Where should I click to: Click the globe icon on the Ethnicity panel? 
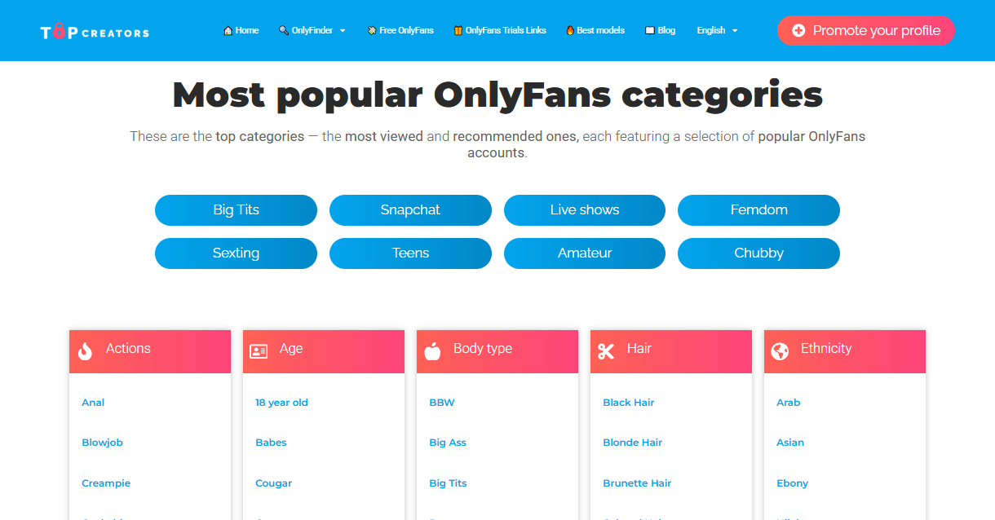tap(780, 350)
